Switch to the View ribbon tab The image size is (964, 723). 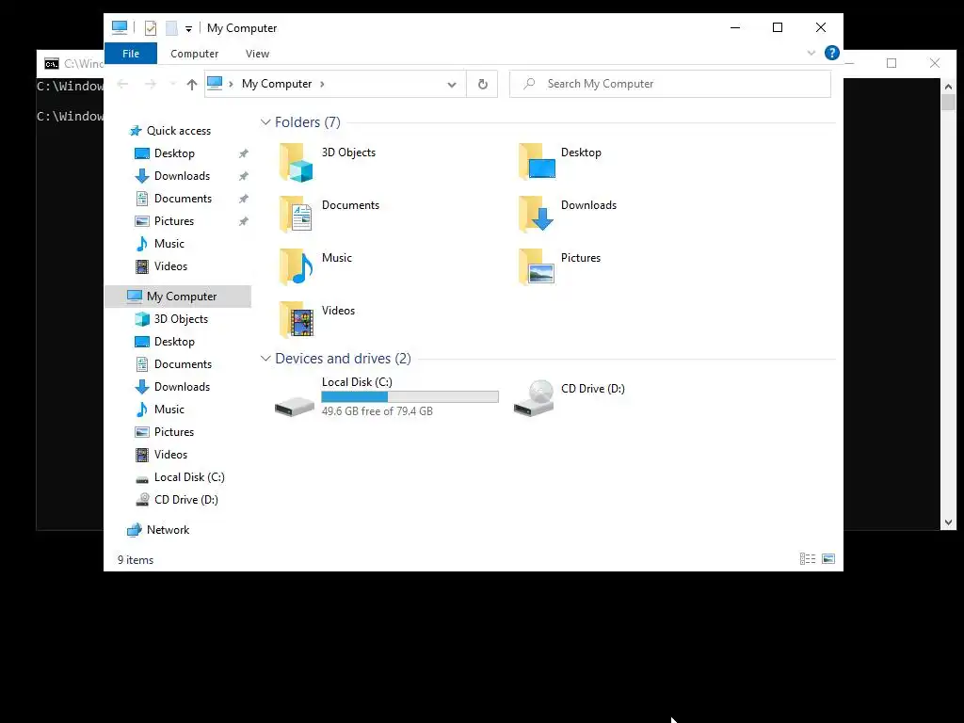click(257, 54)
